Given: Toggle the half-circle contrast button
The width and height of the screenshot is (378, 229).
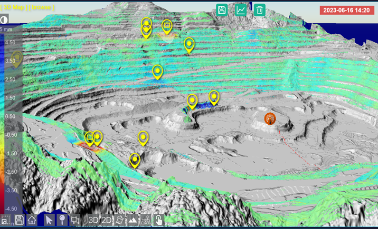Looking at the screenshot, I should (4, 20).
